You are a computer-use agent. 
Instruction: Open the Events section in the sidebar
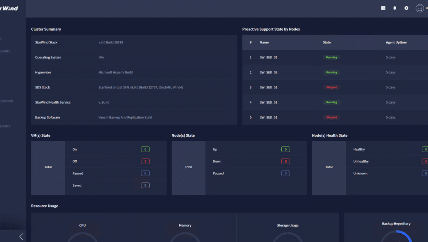[x=5, y=126]
